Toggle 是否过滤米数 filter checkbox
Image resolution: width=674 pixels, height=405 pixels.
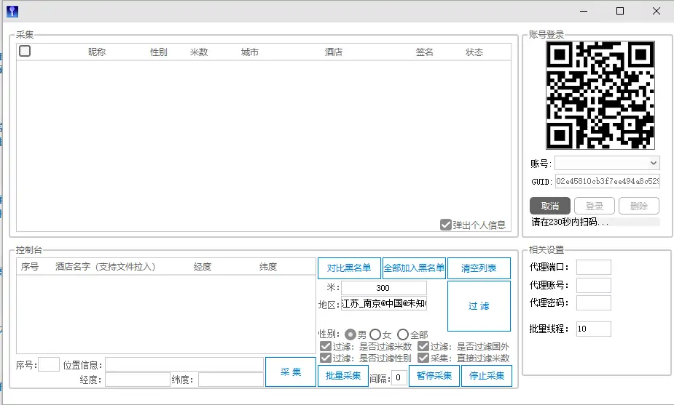[326, 346]
